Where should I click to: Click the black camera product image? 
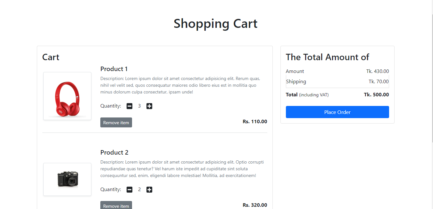[67, 179]
